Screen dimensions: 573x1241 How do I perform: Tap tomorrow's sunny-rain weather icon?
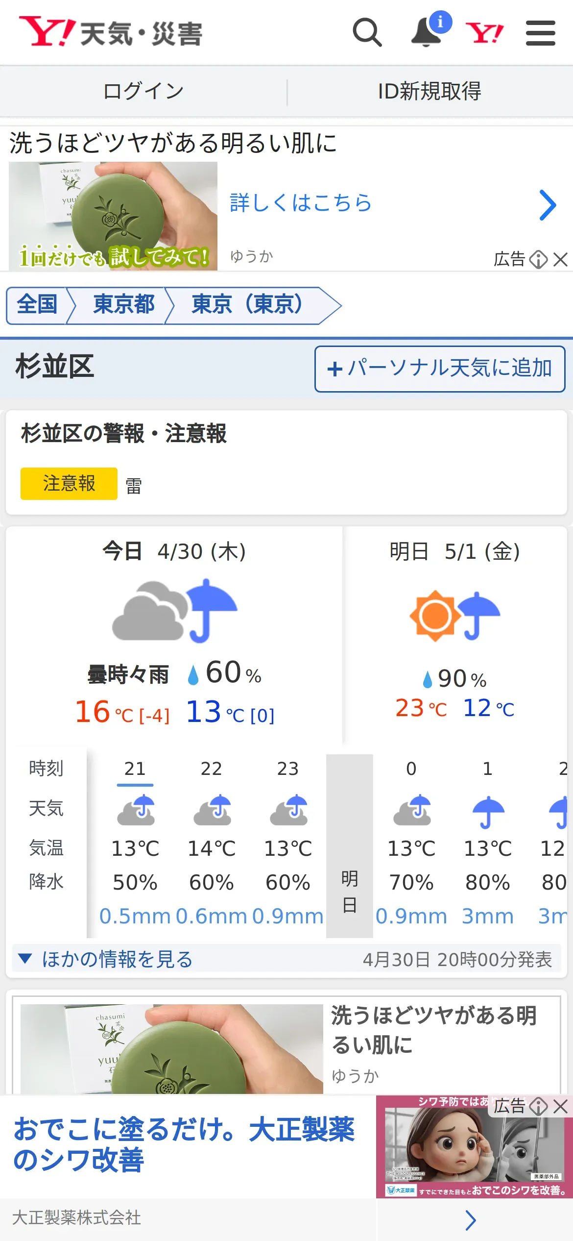[x=455, y=616]
